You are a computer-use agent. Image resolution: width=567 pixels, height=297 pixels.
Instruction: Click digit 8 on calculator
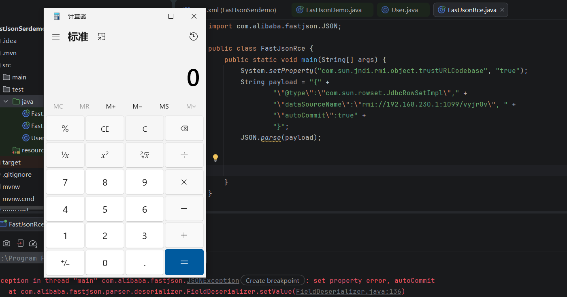[105, 182]
